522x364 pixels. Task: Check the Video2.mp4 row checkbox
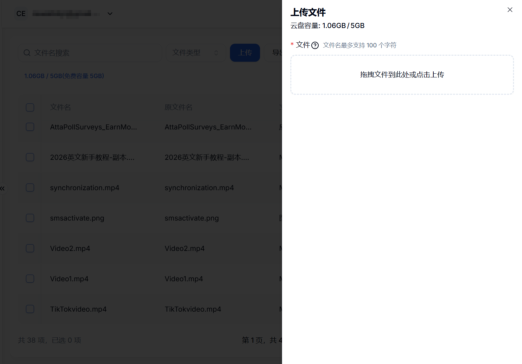(x=30, y=248)
